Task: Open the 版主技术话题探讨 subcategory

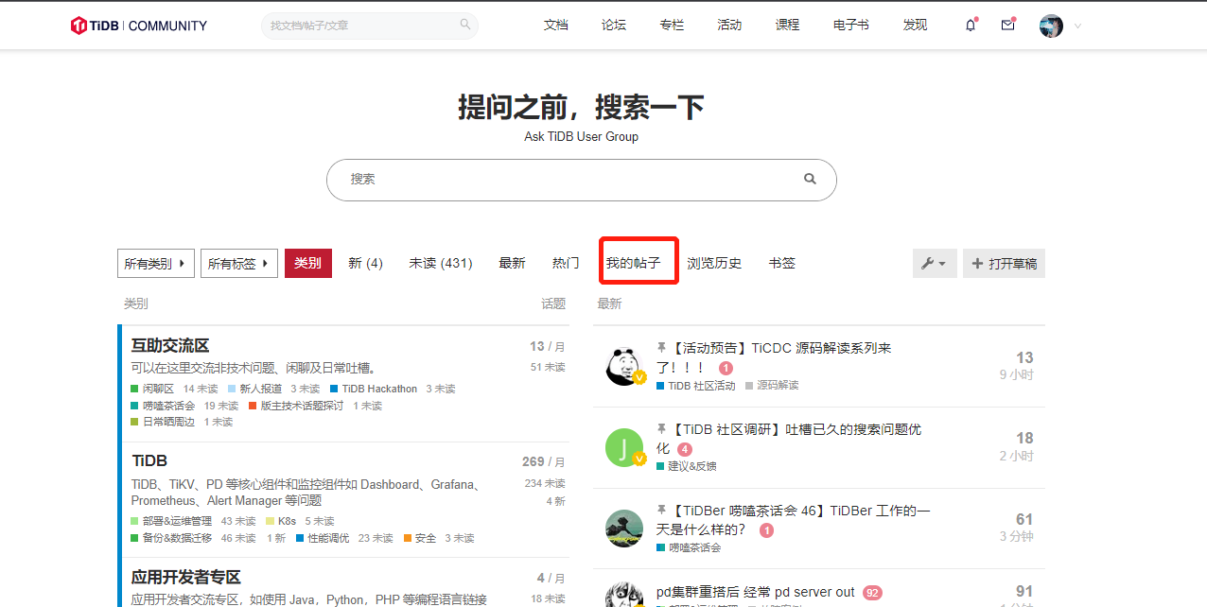Action: pyautogui.click(x=296, y=406)
